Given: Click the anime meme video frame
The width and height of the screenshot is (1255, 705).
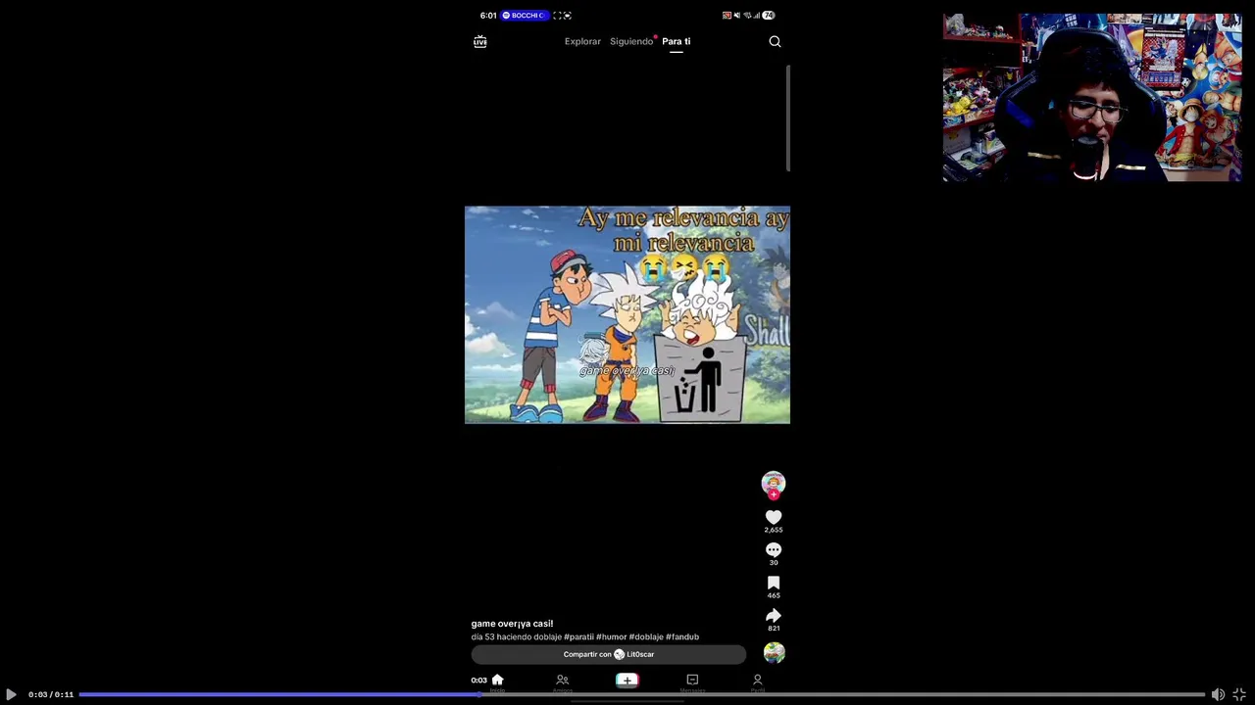Looking at the screenshot, I should [627, 314].
